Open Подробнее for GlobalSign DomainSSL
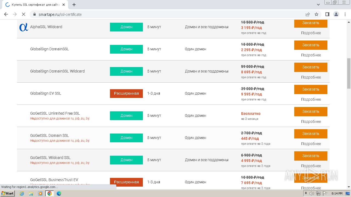The height and width of the screenshot is (197, 351). 311,55
